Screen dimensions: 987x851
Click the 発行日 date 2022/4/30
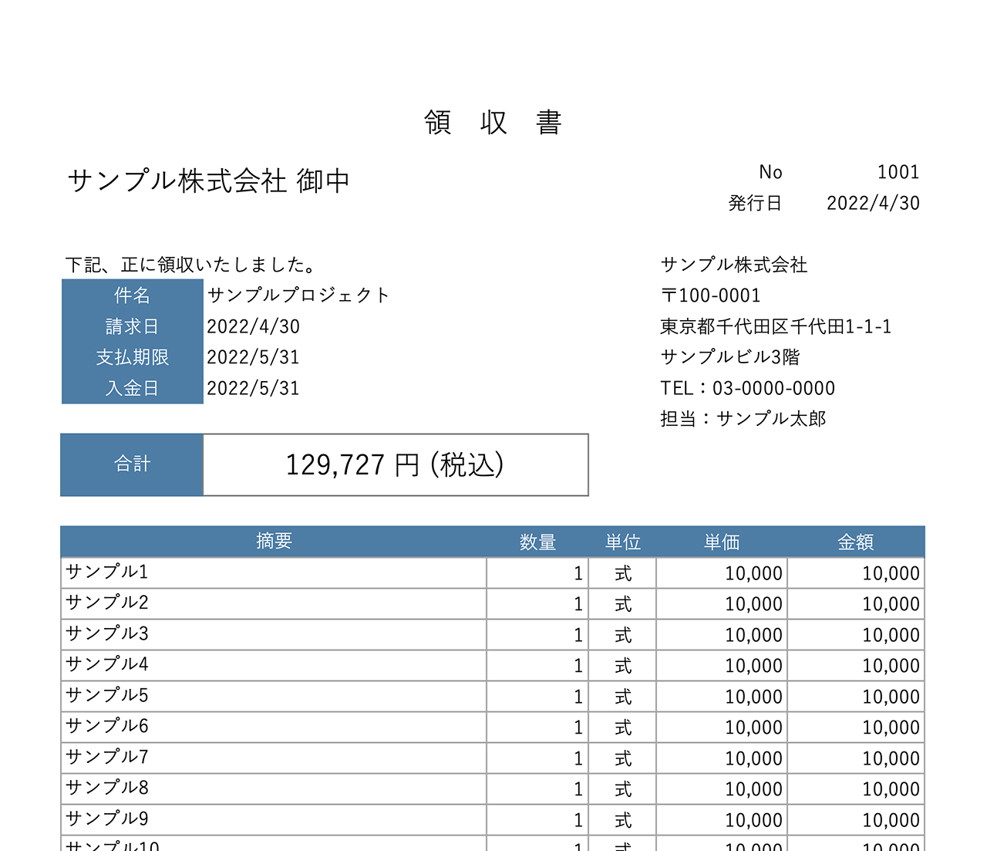tap(873, 203)
